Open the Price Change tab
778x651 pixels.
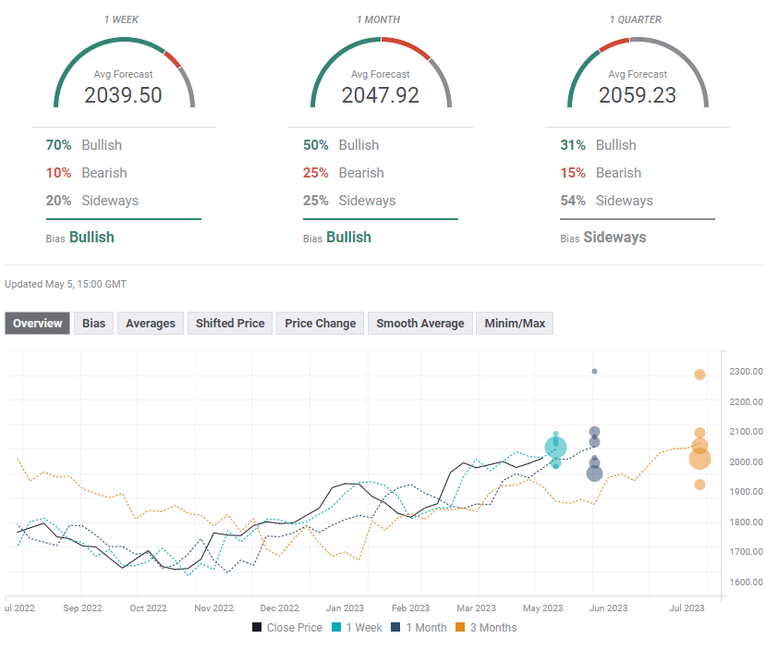320,324
